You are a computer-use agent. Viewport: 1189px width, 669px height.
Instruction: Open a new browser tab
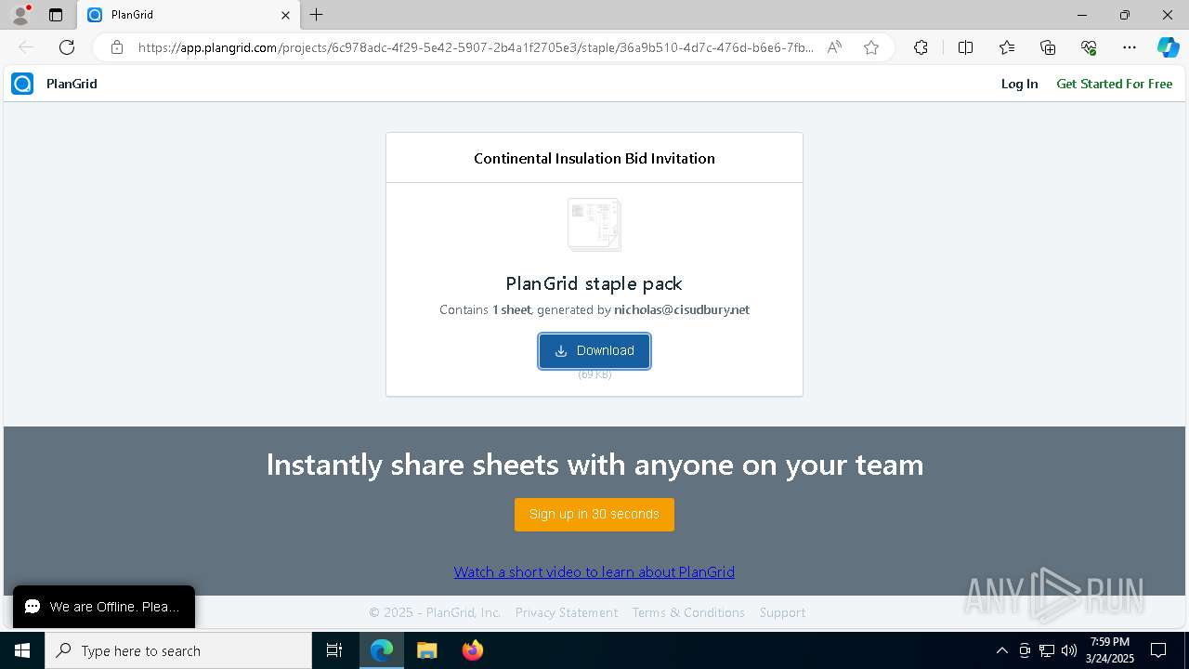tap(317, 15)
